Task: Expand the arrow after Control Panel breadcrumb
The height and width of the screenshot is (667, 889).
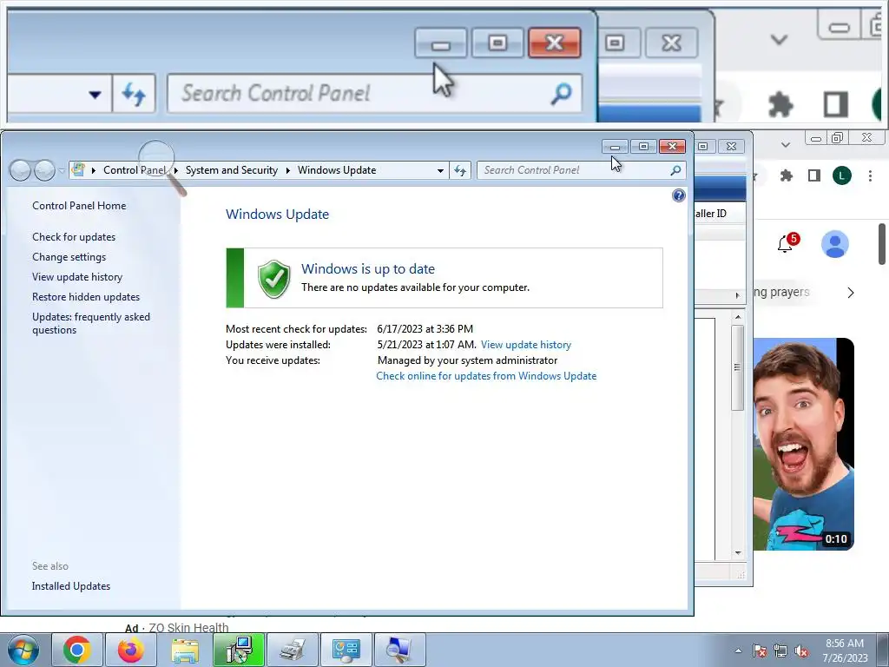Action: tap(175, 170)
